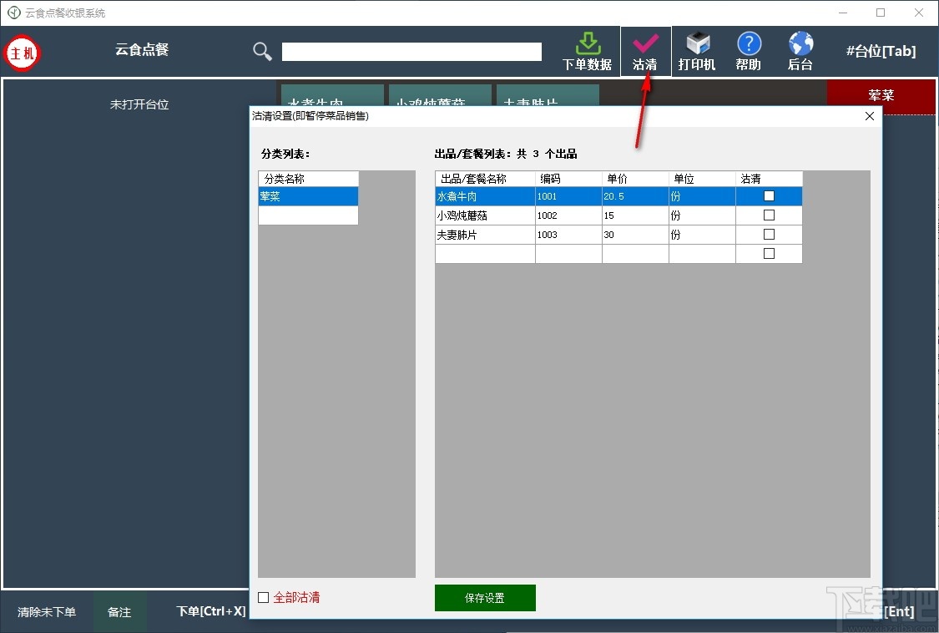Click the 下单[Ctrl+X] button

[x=211, y=611]
